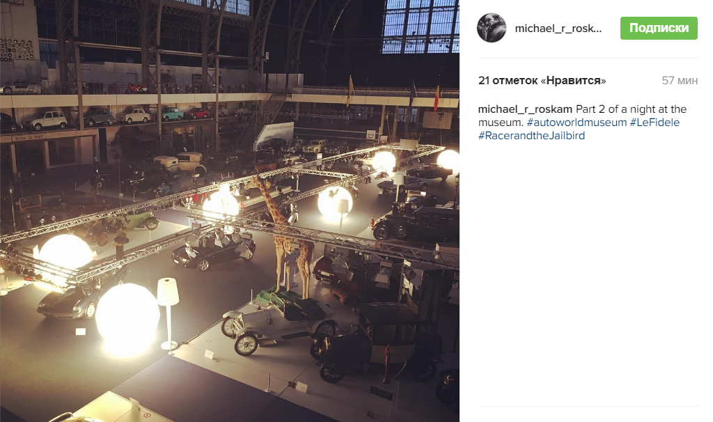Open the truncated michael_r_rosk... username in the header
Viewport: 713px width, 422px height.
coord(558,28)
